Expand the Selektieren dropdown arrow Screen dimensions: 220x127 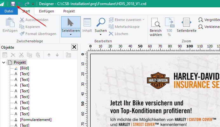pyautogui.click(x=71, y=35)
